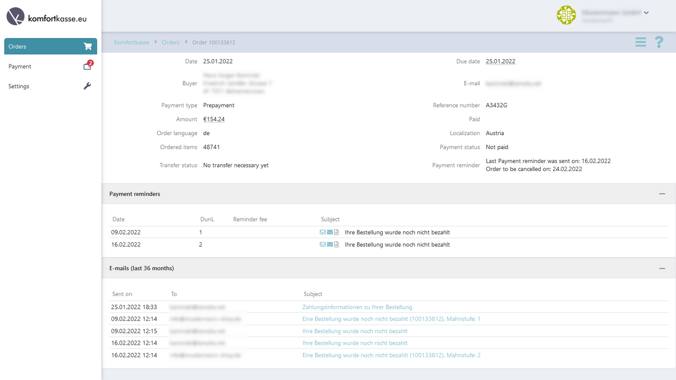
Task: Click the Komfortkasse breadcrumb link
Action: (x=132, y=42)
